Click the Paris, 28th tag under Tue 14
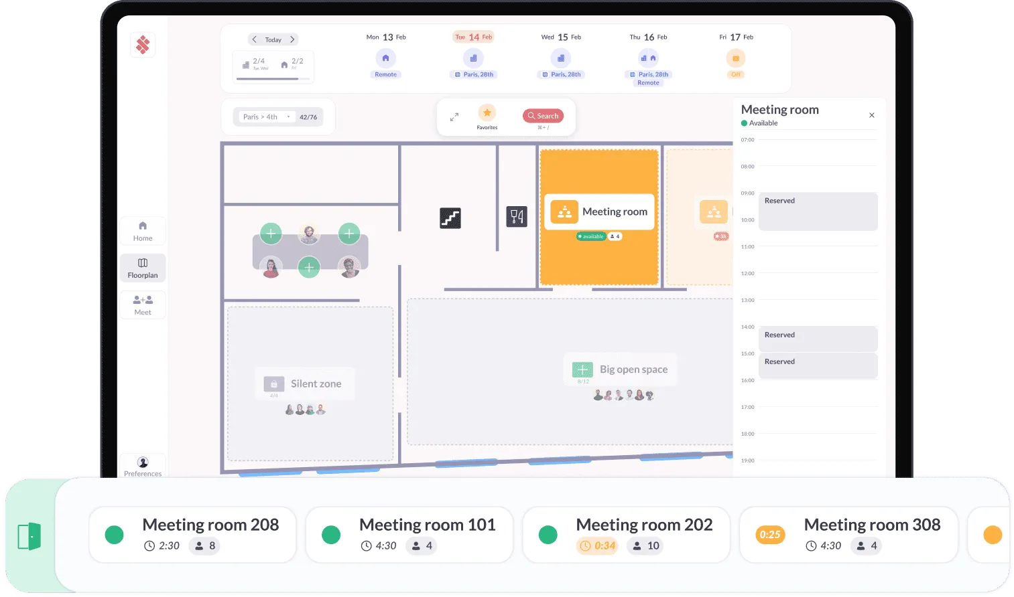 (x=474, y=74)
